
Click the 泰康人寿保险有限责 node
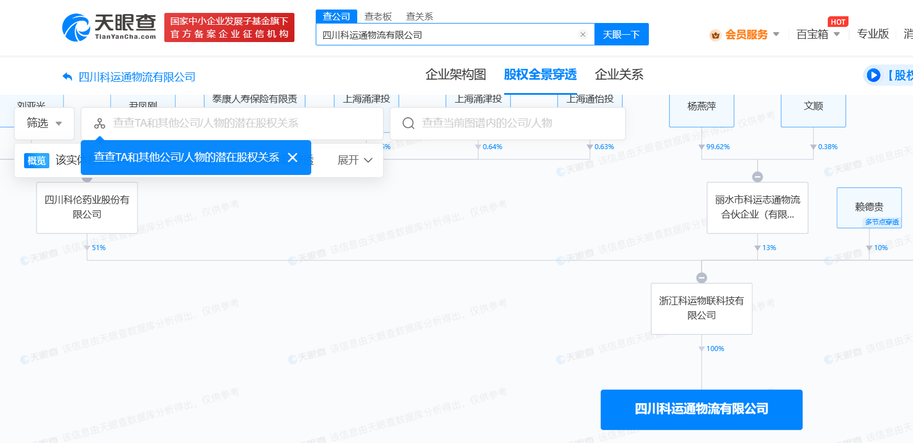(255, 100)
